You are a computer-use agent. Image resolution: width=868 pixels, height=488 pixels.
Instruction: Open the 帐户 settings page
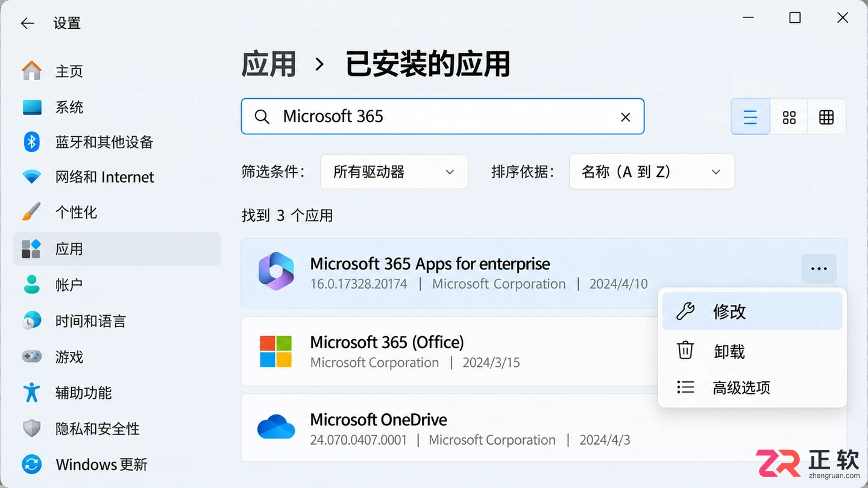click(117, 284)
